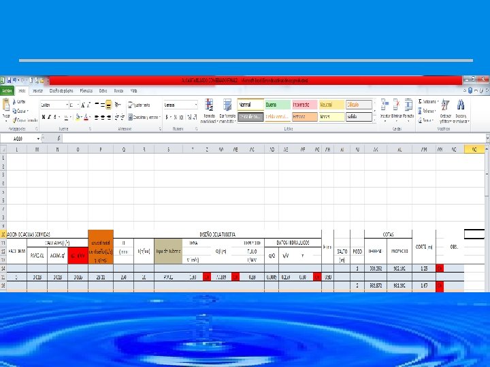Viewport: 490px width, 367px height.
Task: Increase font size with the large A
Action: (83, 105)
